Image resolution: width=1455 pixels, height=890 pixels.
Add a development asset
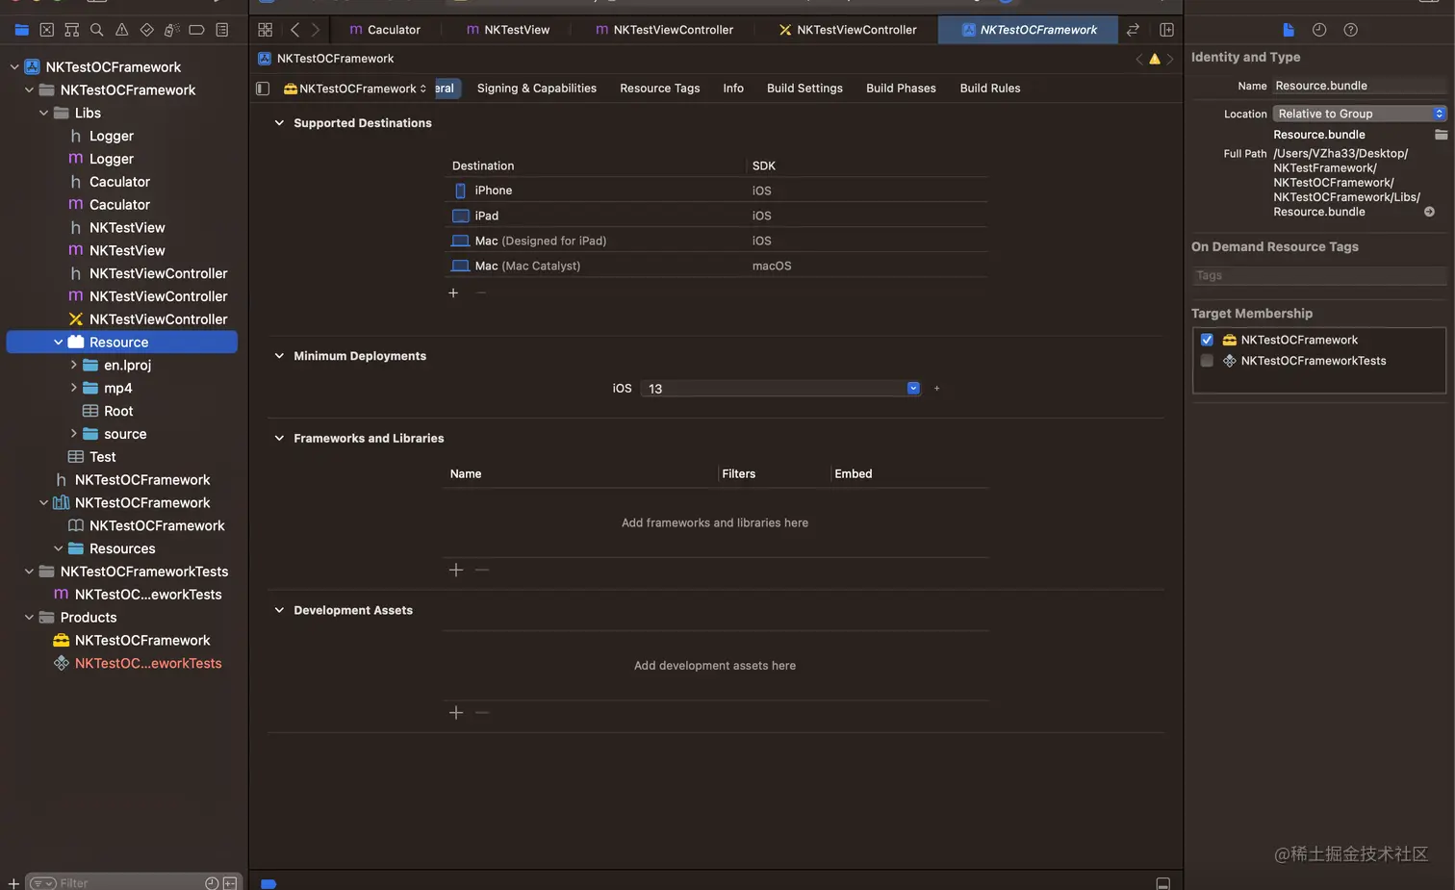(x=456, y=712)
